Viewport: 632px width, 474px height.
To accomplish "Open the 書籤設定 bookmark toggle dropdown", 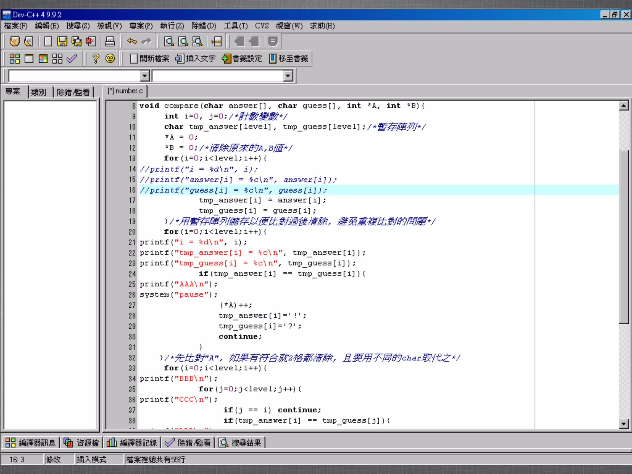I will pyautogui.click(x=242, y=59).
